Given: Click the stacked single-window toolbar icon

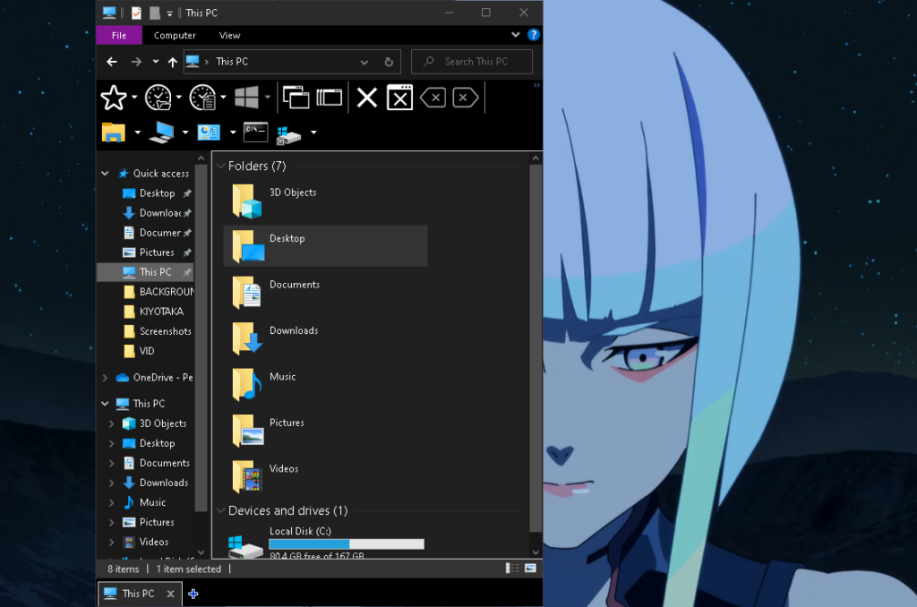Looking at the screenshot, I should pos(330,98).
